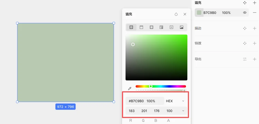Activate the eyedropper color picker tool

130,88
